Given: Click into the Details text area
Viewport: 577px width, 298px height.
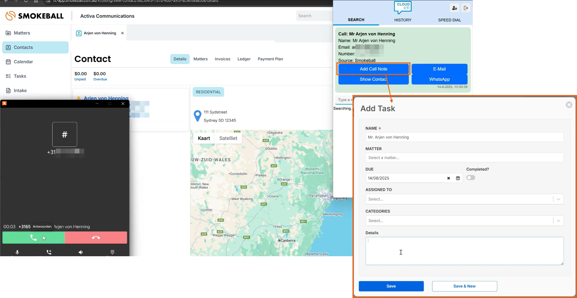Looking at the screenshot, I should (x=464, y=251).
